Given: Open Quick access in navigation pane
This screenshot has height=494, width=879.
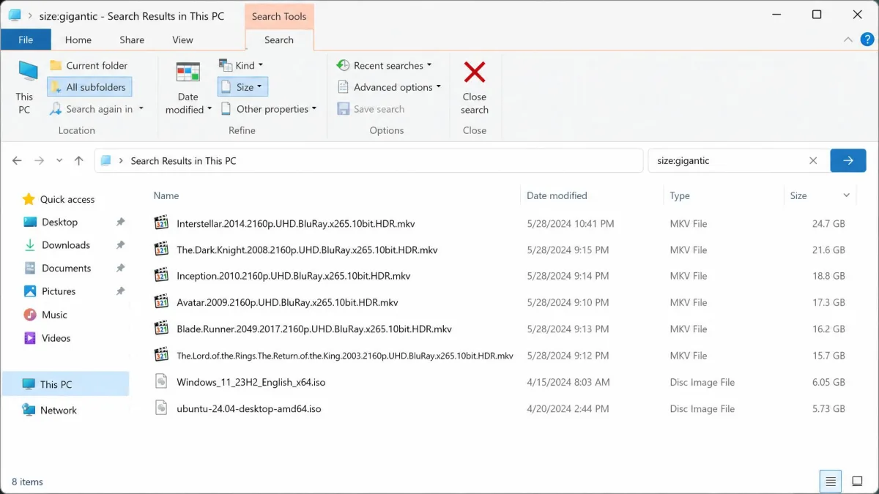Looking at the screenshot, I should (59, 199).
